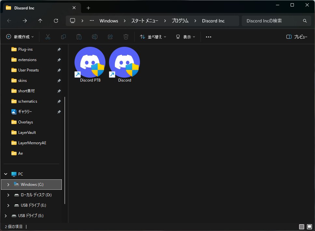Navigate to Windows breadcrumb

click(109, 21)
